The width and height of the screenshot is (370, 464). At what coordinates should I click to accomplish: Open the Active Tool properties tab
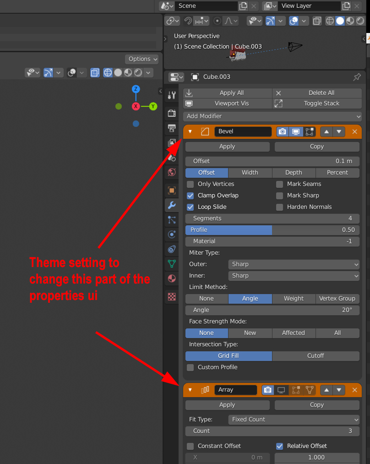(x=172, y=95)
